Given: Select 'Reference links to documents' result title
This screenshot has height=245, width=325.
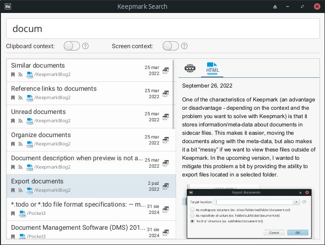Looking at the screenshot, I should coord(54,88).
